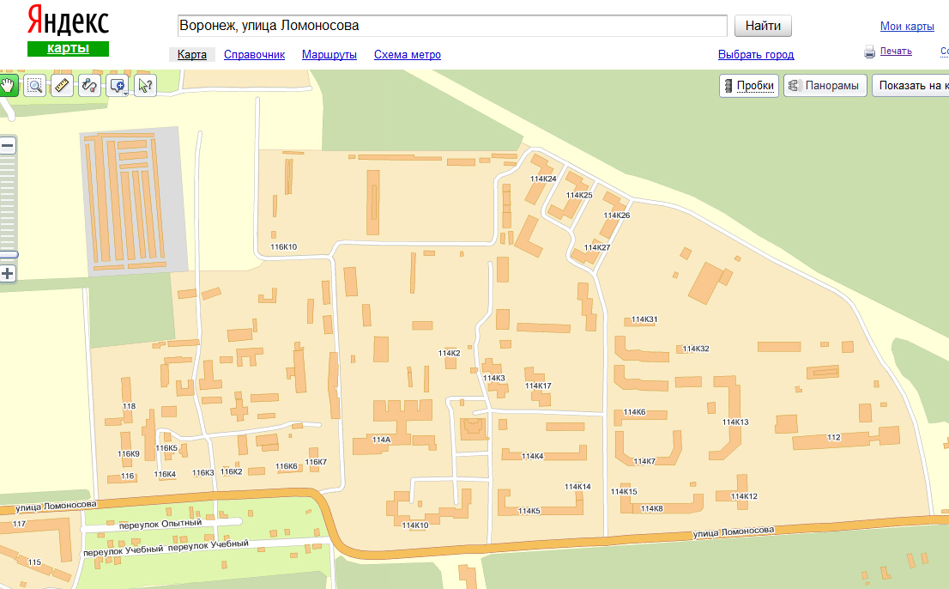The image size is (949, 589).
Task: Click the add placemark tool
Action: (x=116, y=85)
